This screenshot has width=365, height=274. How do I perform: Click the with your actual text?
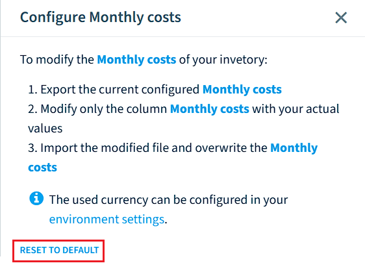tap(296, 109)
